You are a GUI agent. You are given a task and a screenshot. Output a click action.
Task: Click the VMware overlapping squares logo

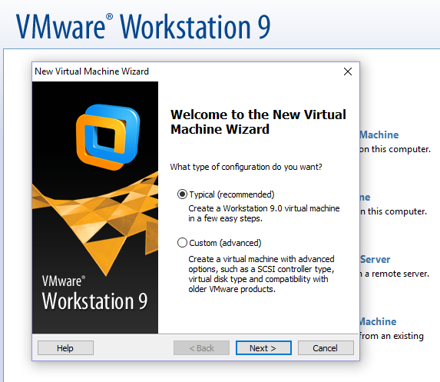point(108,137)
